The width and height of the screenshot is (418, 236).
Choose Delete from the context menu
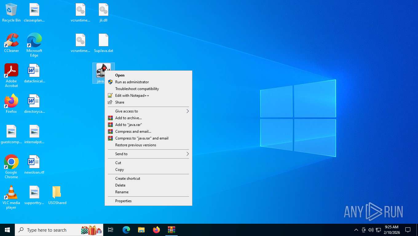point(148,185)
